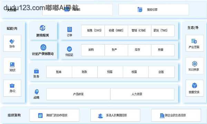This screenshot has width=207, height=124.
Task: Click the 计划产供销联动 circular icon
Action: (43, 47)
